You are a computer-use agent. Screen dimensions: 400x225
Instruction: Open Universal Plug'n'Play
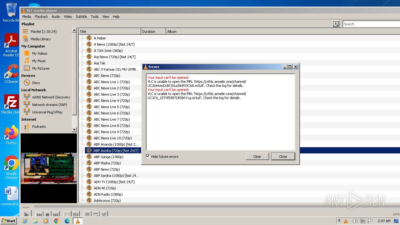pyautogui.click(x=47, y=112)
